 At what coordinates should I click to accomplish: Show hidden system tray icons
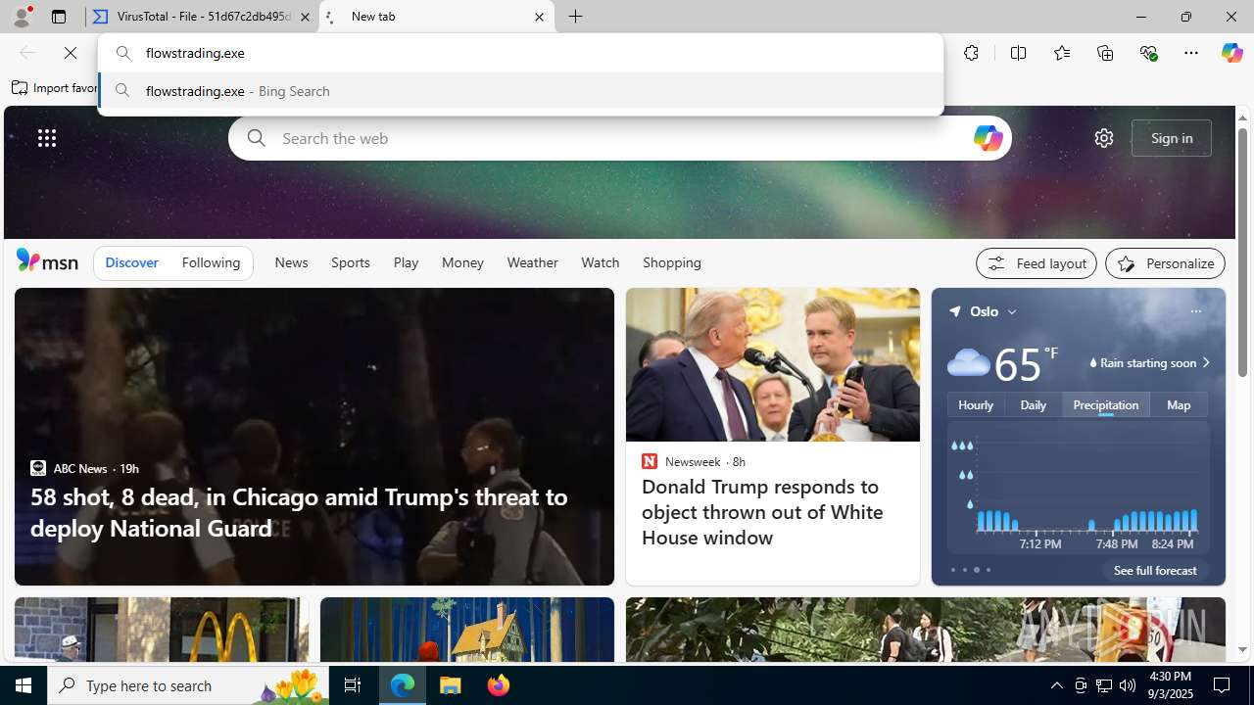1056,685
